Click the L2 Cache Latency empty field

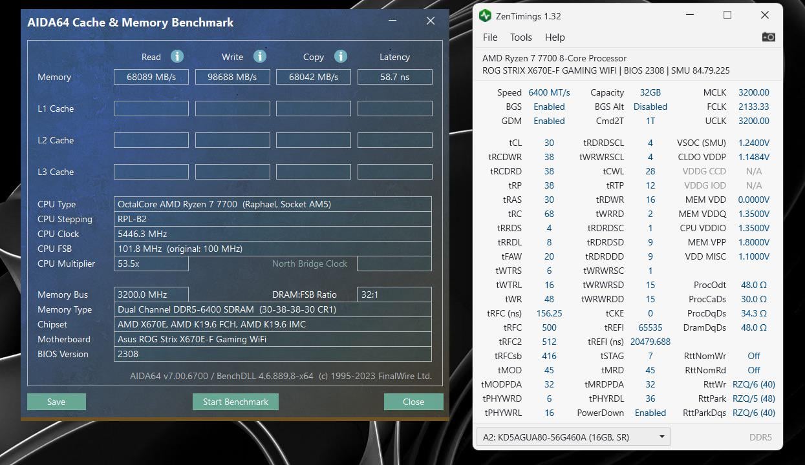coord(395,140)
